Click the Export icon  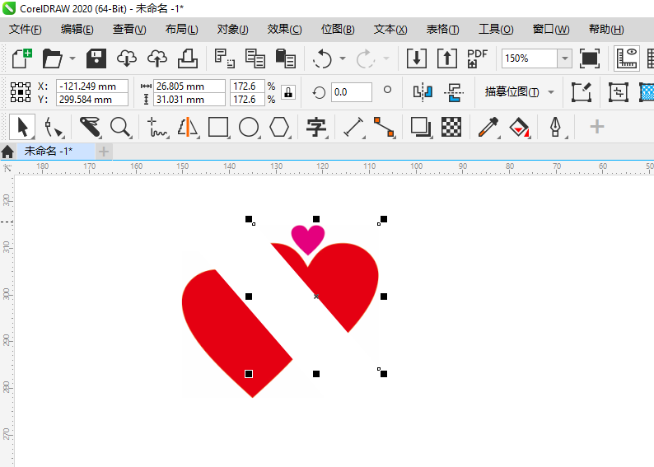pyautogui.click(x=447, y=58)
